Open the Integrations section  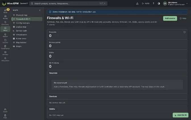[x=5, y=59]
